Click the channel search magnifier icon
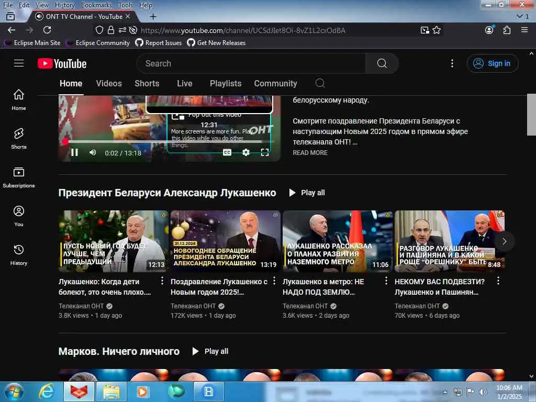 click(320, 83)
